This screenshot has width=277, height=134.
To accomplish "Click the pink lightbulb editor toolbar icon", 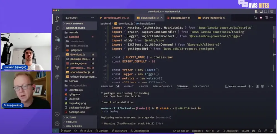I will [261, 18].
